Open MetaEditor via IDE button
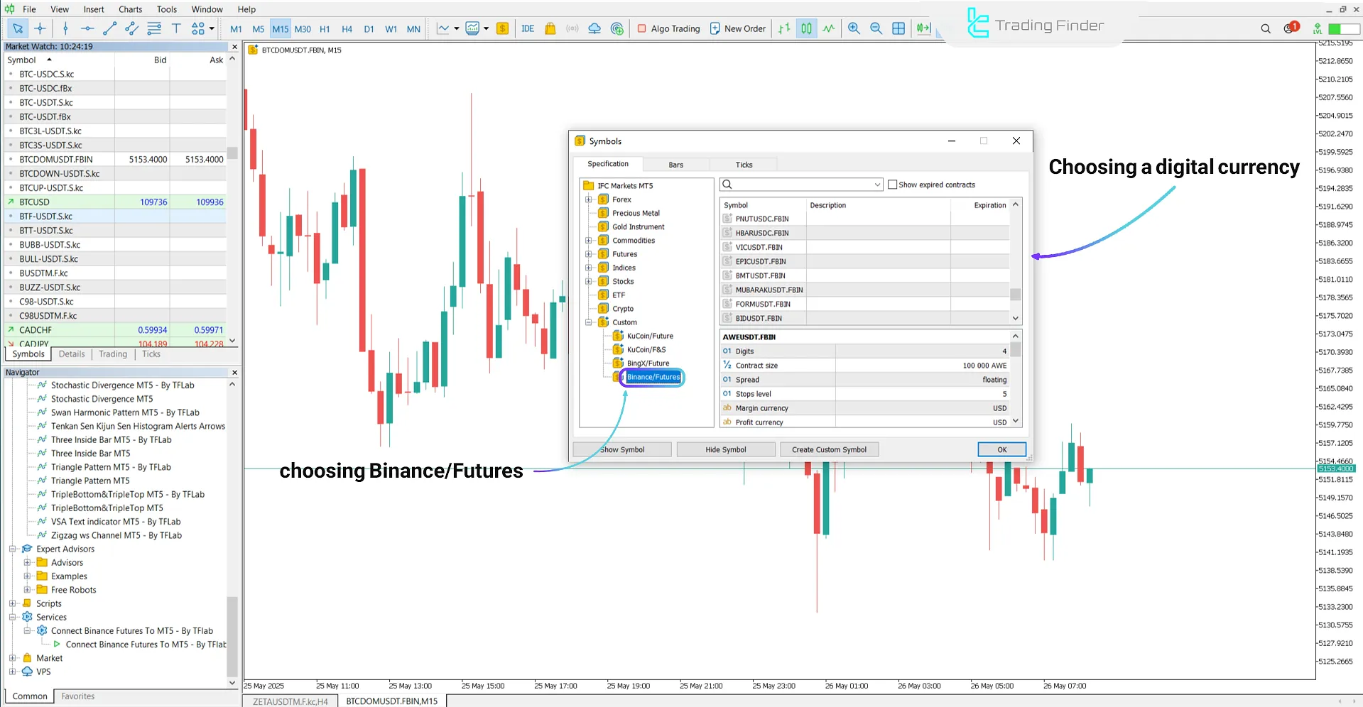 (x=528, y=28)
